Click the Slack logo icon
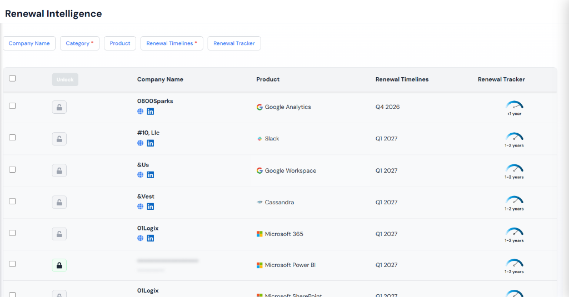The image size is (569, 297). click(259, 139)
